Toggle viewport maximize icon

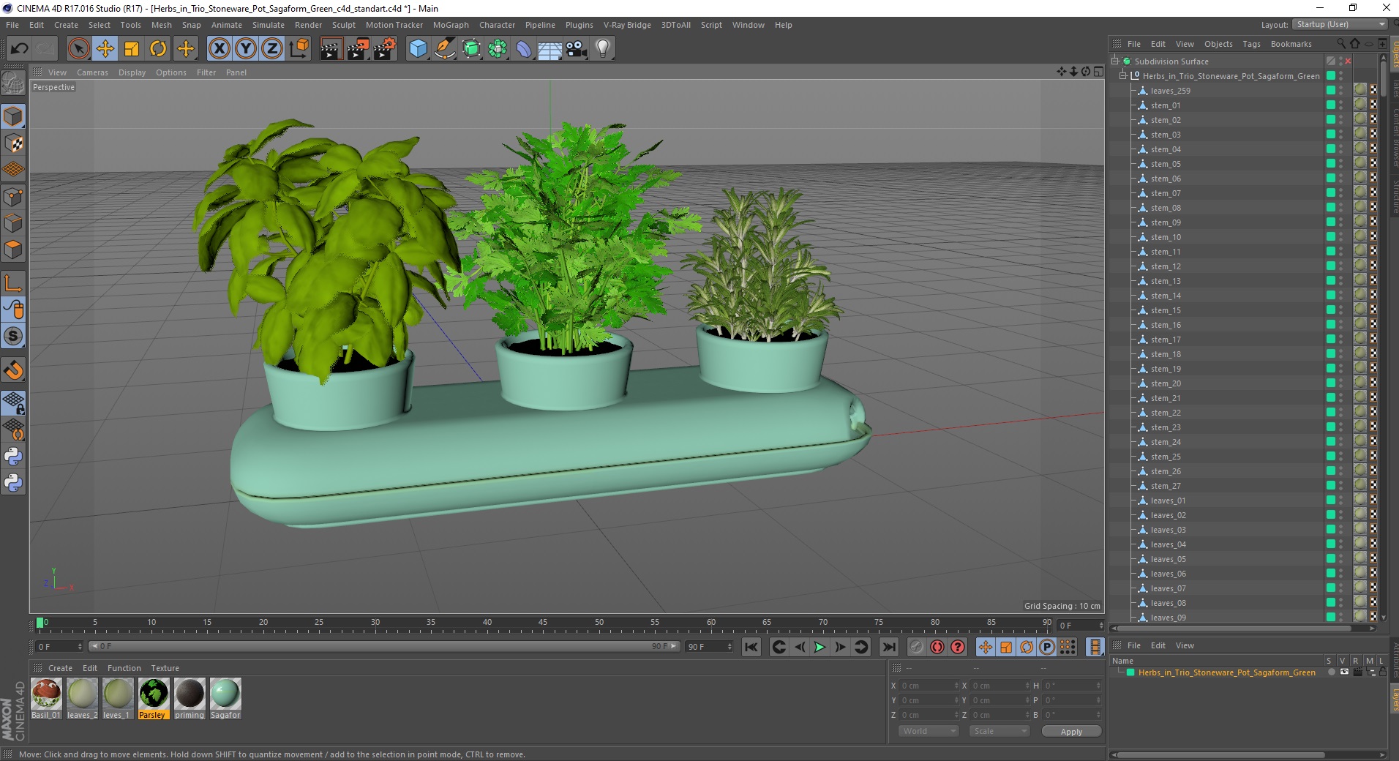pyautogui.click(x=1098, y=72)
